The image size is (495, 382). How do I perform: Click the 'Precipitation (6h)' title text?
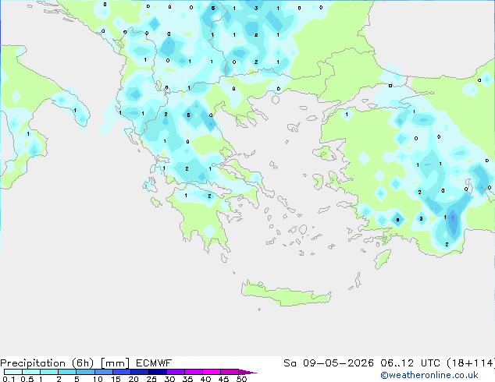(47, 363)
